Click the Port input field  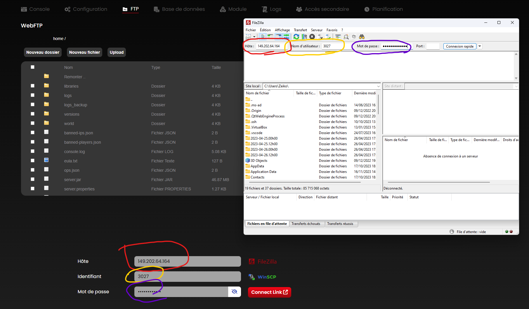(x=433, y=46)
